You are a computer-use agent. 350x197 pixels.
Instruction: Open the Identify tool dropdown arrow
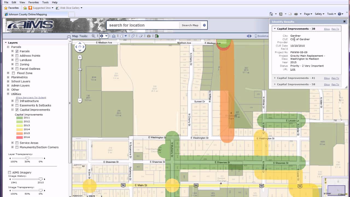(x=106, y=36)
